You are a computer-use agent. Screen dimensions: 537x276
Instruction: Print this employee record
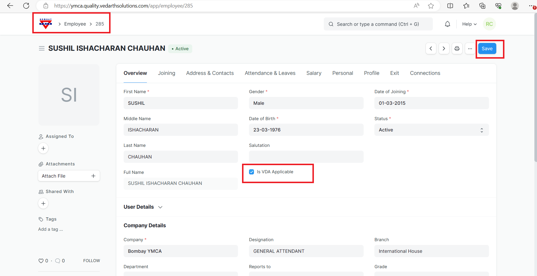(x=457, y=48)
